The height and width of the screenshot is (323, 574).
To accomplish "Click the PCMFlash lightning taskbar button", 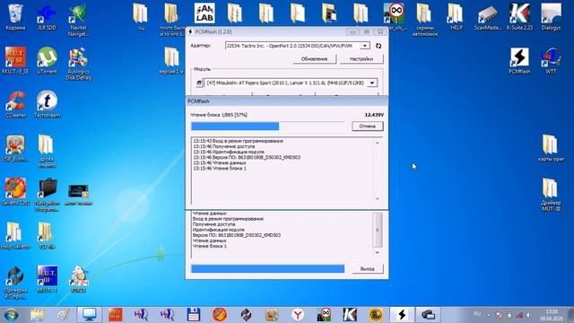I will click(402, 315).
